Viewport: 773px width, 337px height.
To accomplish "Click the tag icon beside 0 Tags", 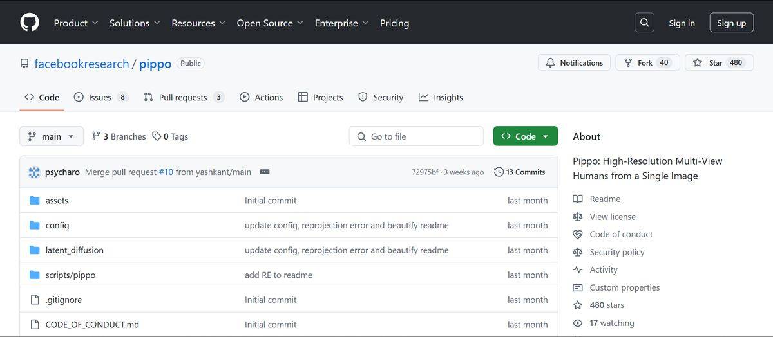I will click(157, 136).
